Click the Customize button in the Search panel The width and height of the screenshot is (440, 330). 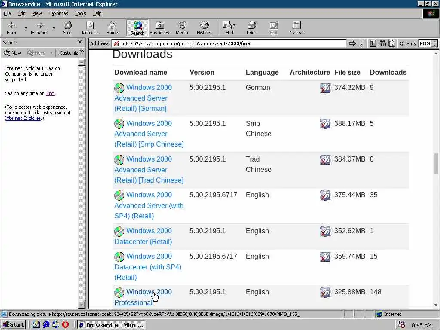pyautogui.click(x=68, y=53)
